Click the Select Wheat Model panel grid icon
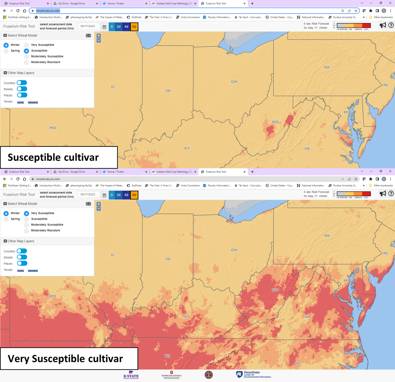 click(x=5, y=35)
